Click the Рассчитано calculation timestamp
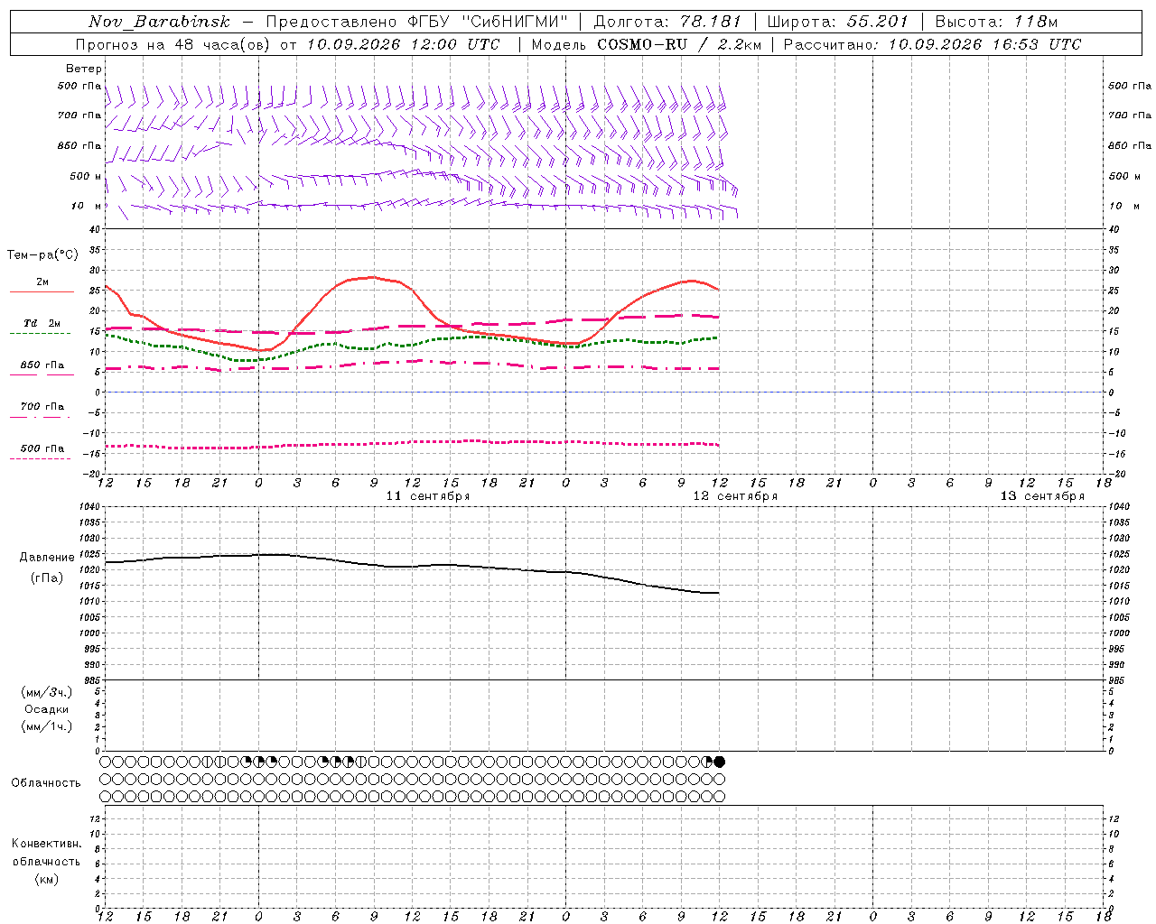 [932, 44]
